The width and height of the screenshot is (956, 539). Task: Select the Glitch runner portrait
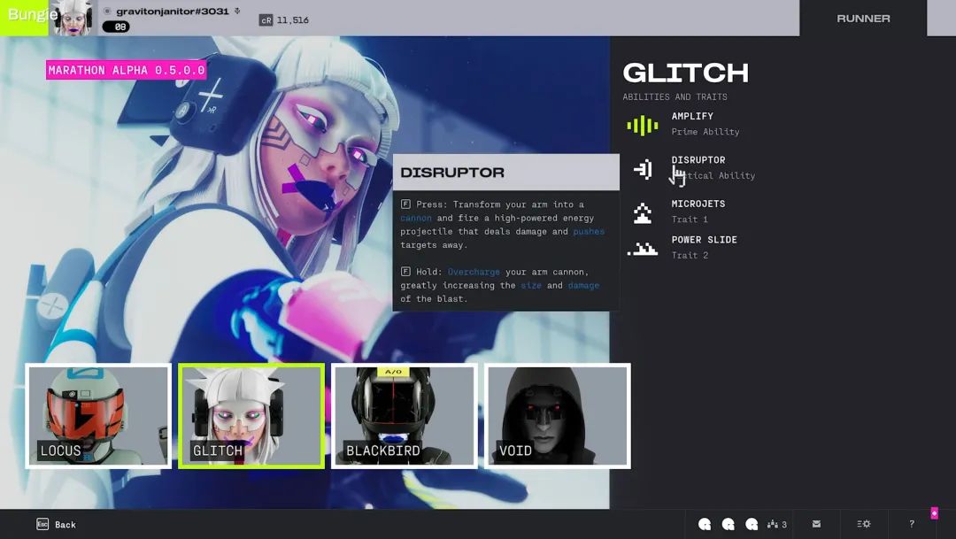(x=251, y=415)
